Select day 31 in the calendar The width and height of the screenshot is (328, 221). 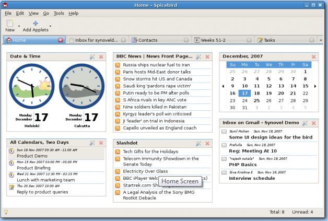tap(244, 108)
